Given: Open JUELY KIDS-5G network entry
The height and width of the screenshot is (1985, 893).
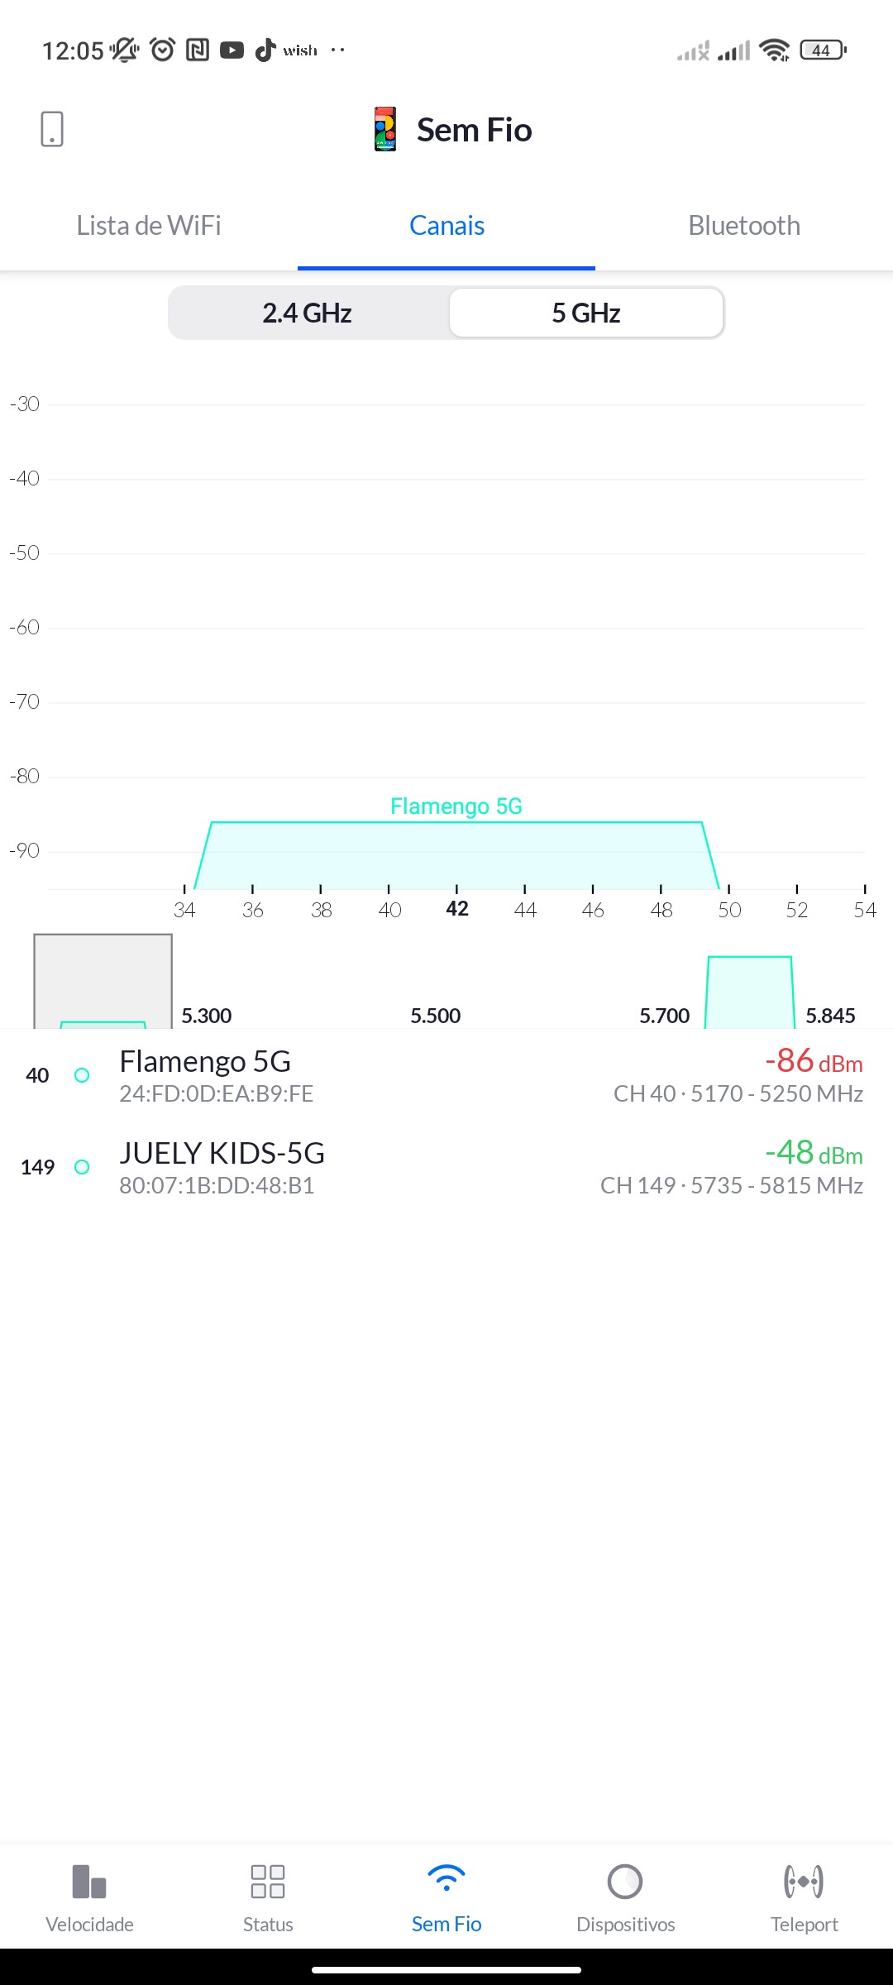Looking at the screenshot, I should (x=446, y=1167).
